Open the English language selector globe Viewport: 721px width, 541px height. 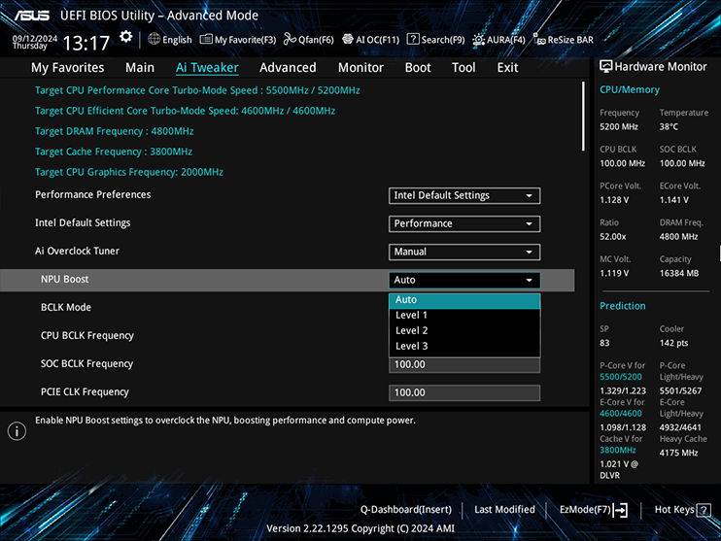coord(170,40)
